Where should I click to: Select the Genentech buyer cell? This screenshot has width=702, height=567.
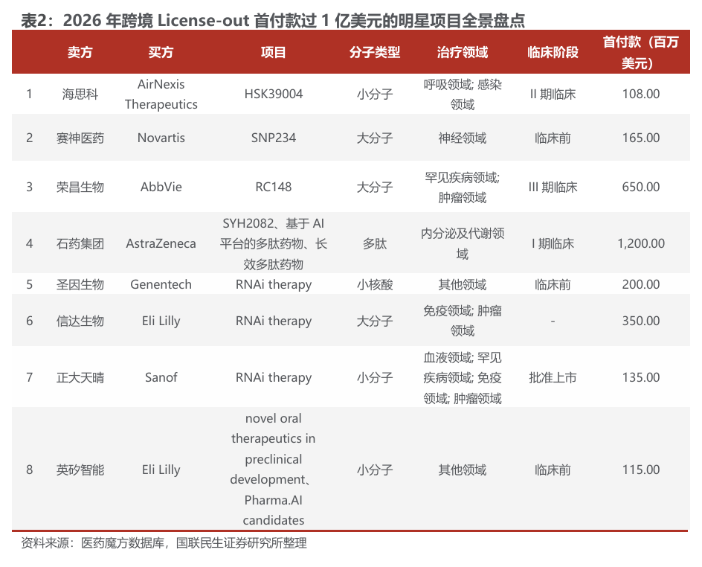161,284
